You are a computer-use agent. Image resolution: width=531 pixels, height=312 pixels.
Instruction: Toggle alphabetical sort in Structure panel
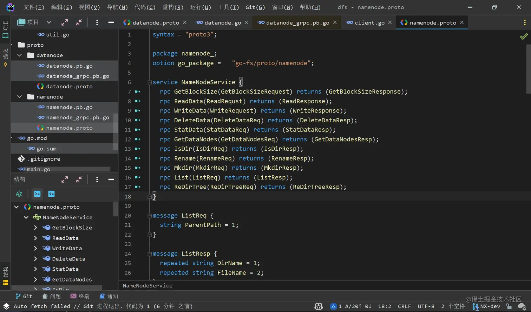pos(19,194)
